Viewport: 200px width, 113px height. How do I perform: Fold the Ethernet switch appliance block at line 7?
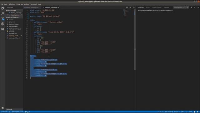coord(32,22)
